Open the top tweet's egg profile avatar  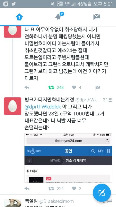pyautogui.click(x=12, y=32)
